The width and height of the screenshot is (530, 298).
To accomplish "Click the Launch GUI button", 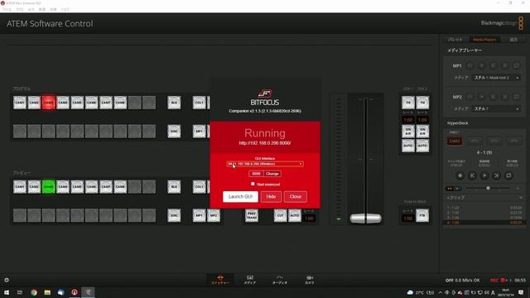I will pyautogui.click(x=240, y=197).
